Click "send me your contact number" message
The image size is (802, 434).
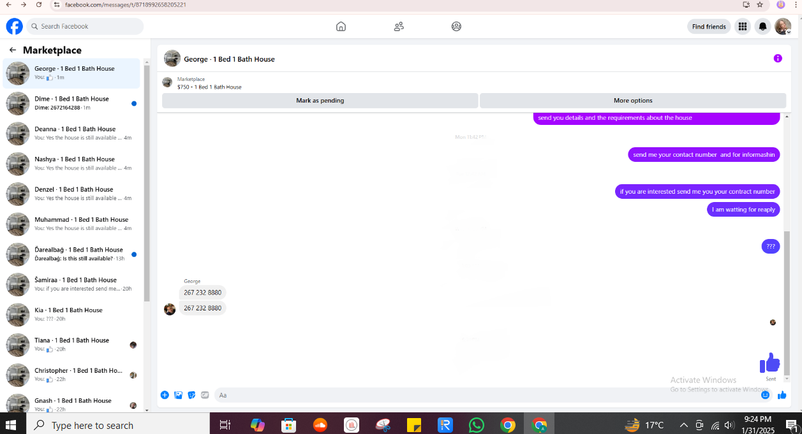pos(704,155)
